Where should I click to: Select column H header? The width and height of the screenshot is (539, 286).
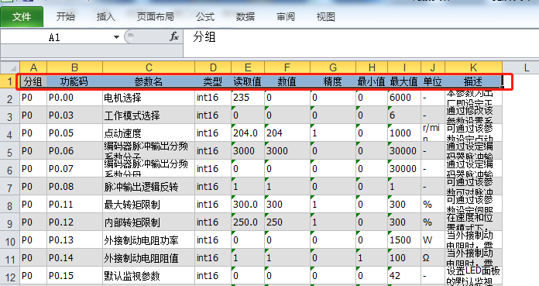(x=372, y=67)
